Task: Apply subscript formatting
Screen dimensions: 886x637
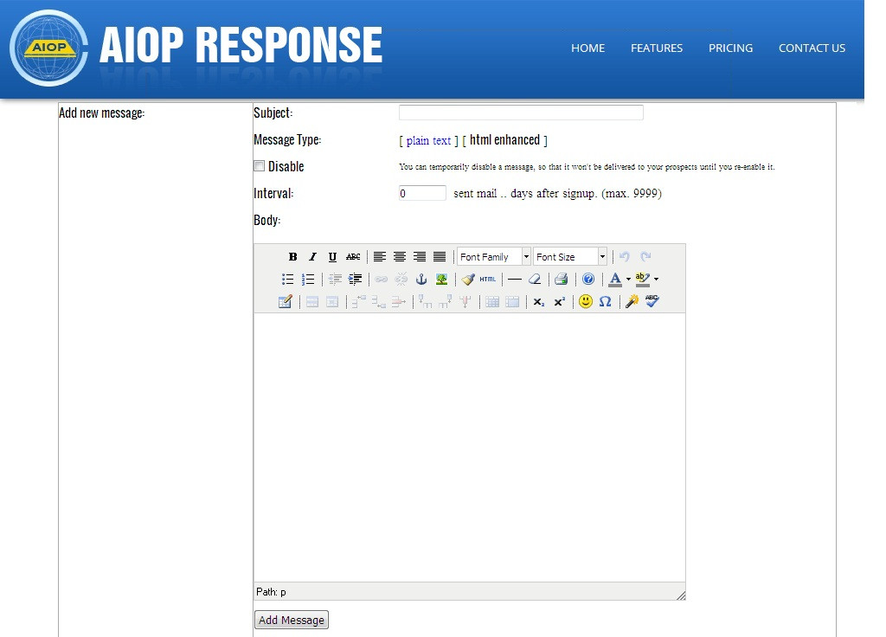Action: (539, 301)
